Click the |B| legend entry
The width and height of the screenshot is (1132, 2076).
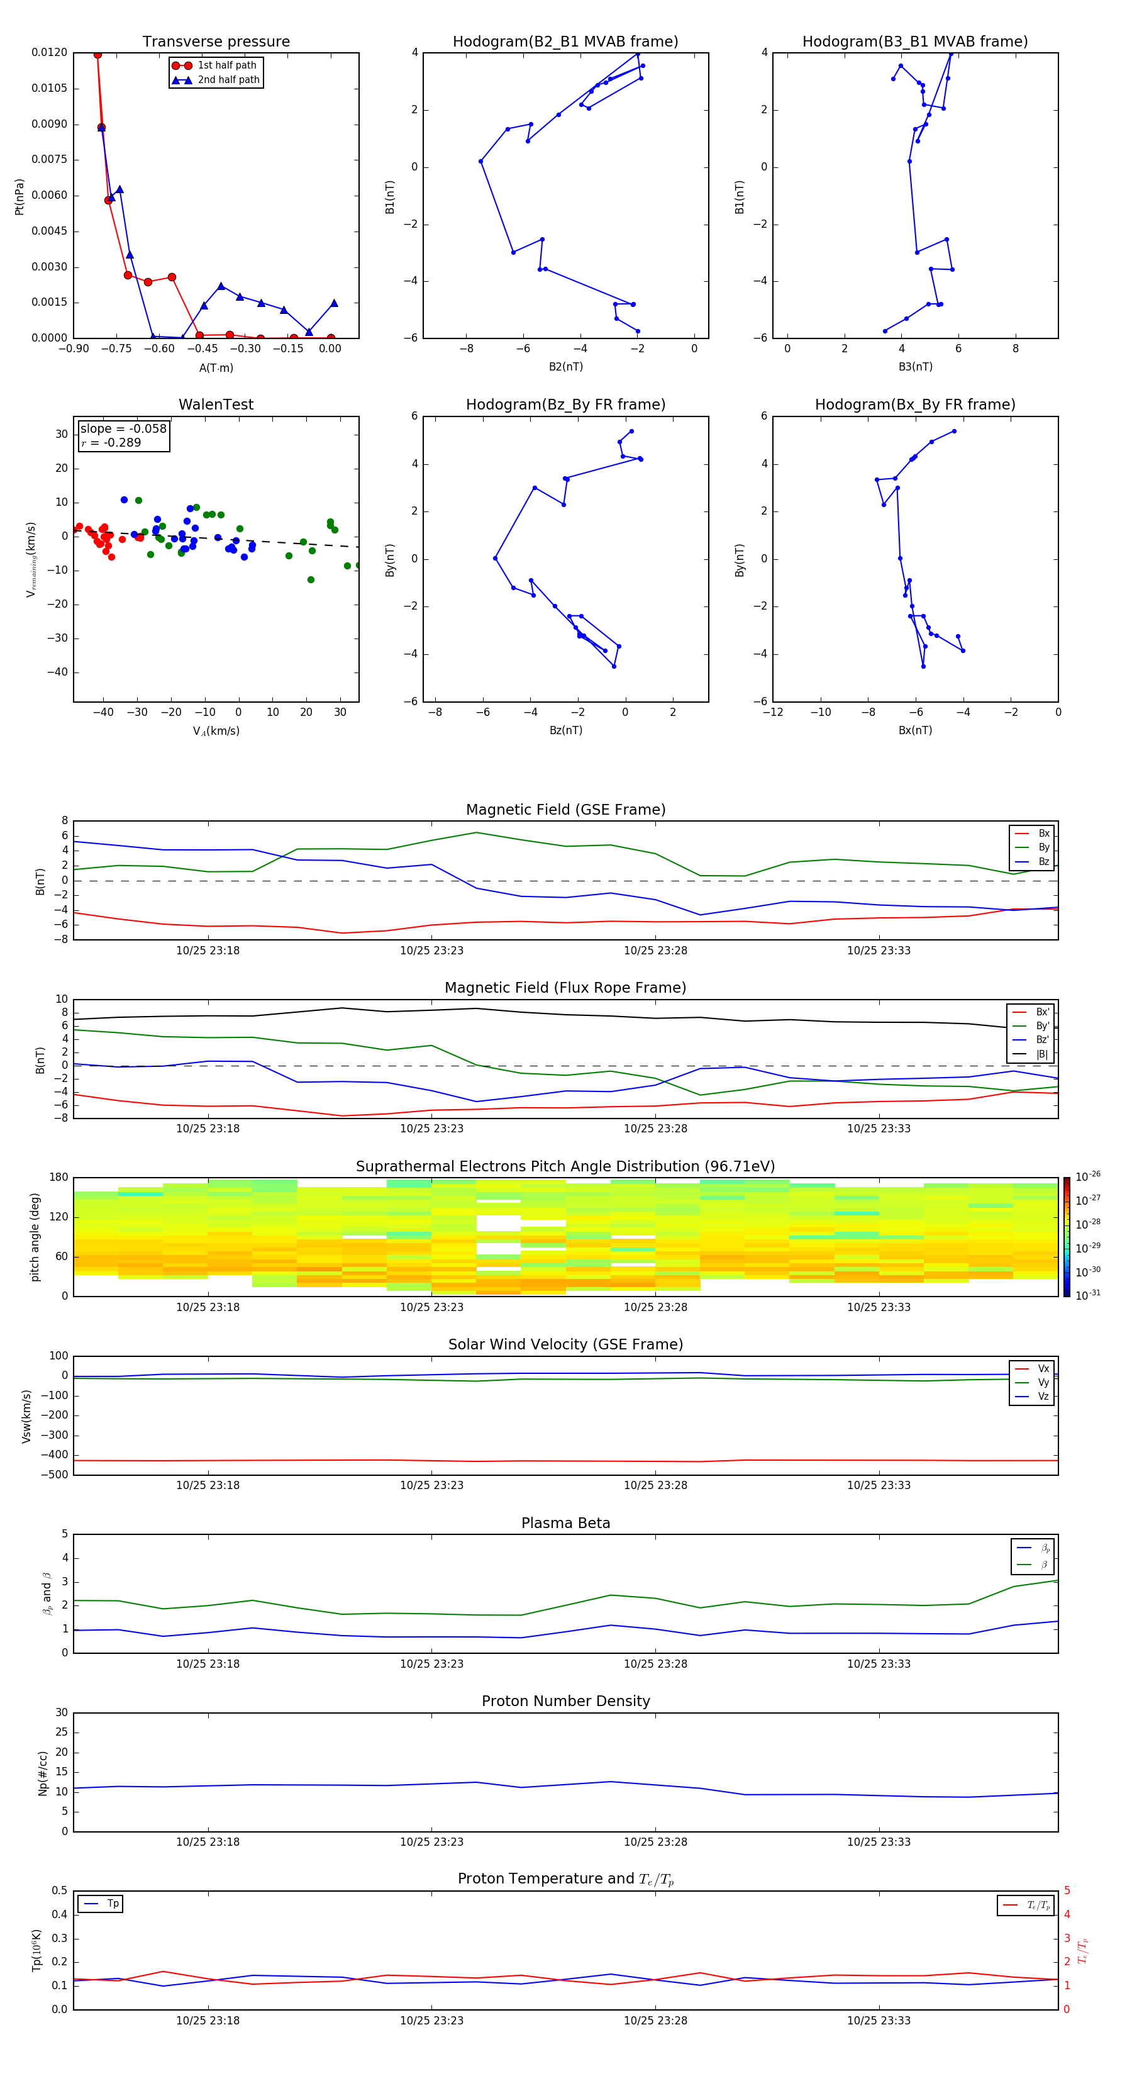[1031, 1054]
